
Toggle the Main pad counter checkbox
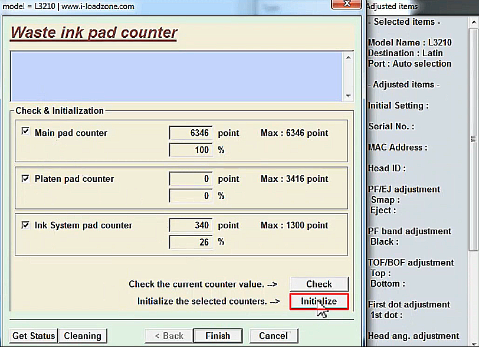25,132
